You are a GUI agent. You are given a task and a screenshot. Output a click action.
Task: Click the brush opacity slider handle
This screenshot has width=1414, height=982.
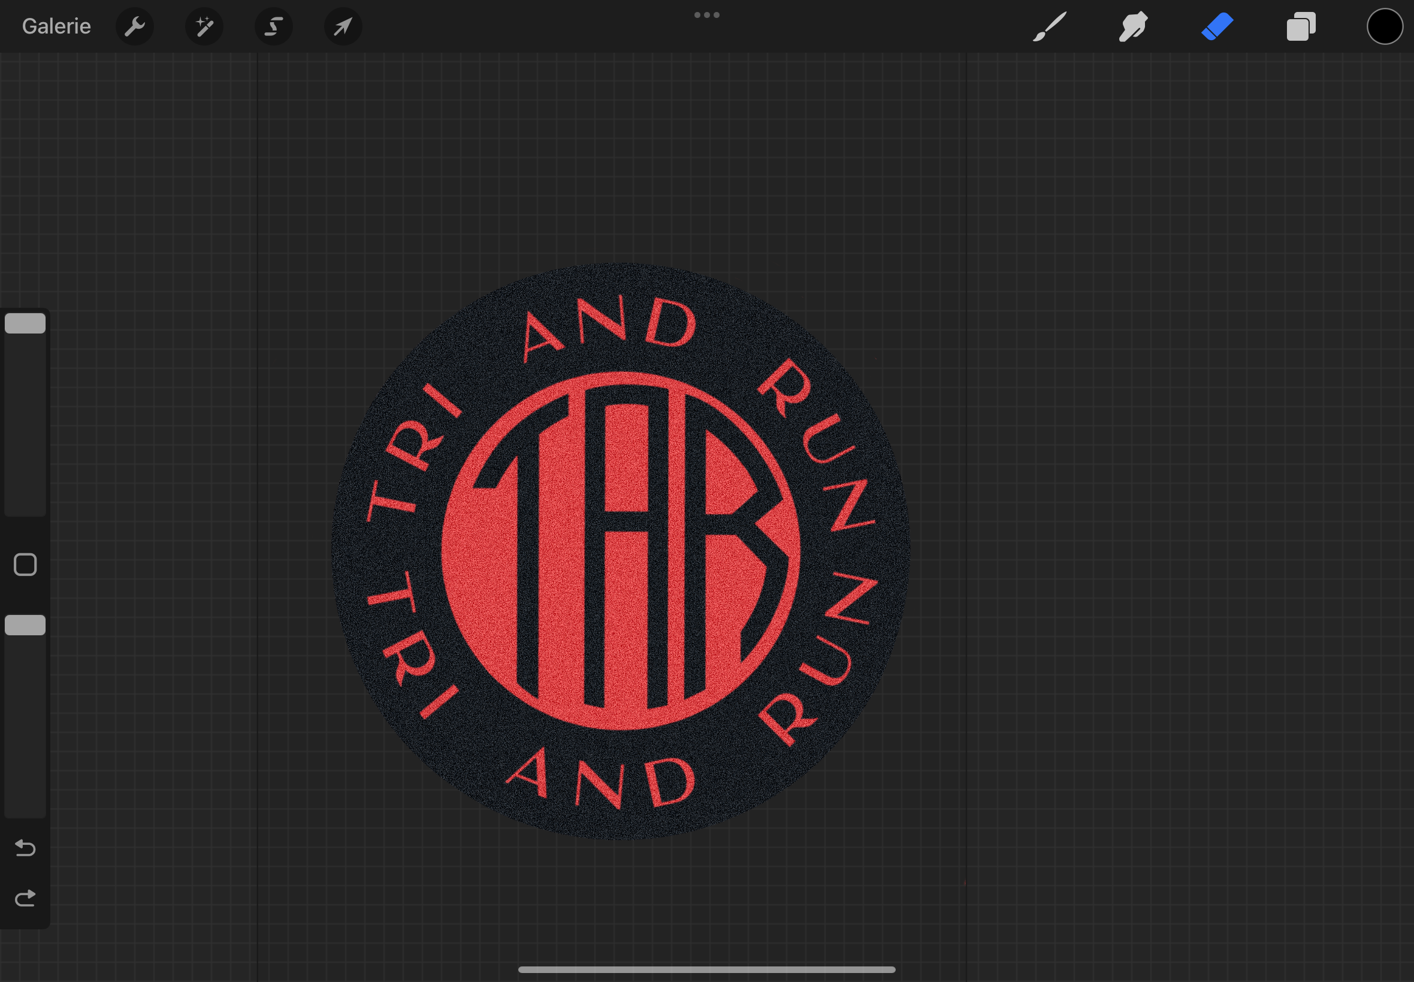coord(25,625)
